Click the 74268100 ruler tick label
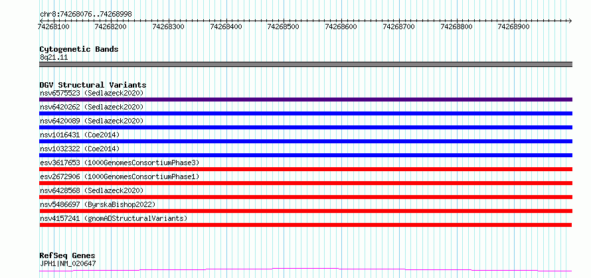 coord(54,27)
